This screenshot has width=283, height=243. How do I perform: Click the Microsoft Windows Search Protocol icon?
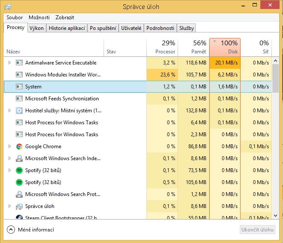point(19,194)
